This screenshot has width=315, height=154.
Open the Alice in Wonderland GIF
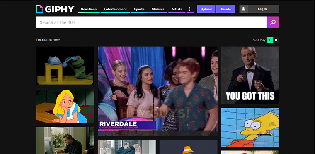[x=65, y=106]
